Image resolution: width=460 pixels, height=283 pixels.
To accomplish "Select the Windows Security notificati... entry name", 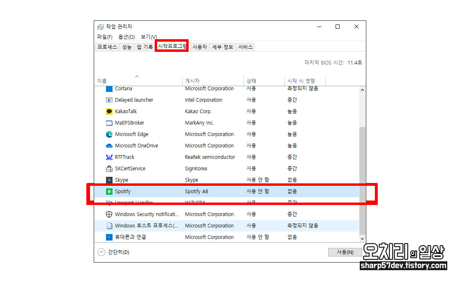I will [x=147, y=214].
